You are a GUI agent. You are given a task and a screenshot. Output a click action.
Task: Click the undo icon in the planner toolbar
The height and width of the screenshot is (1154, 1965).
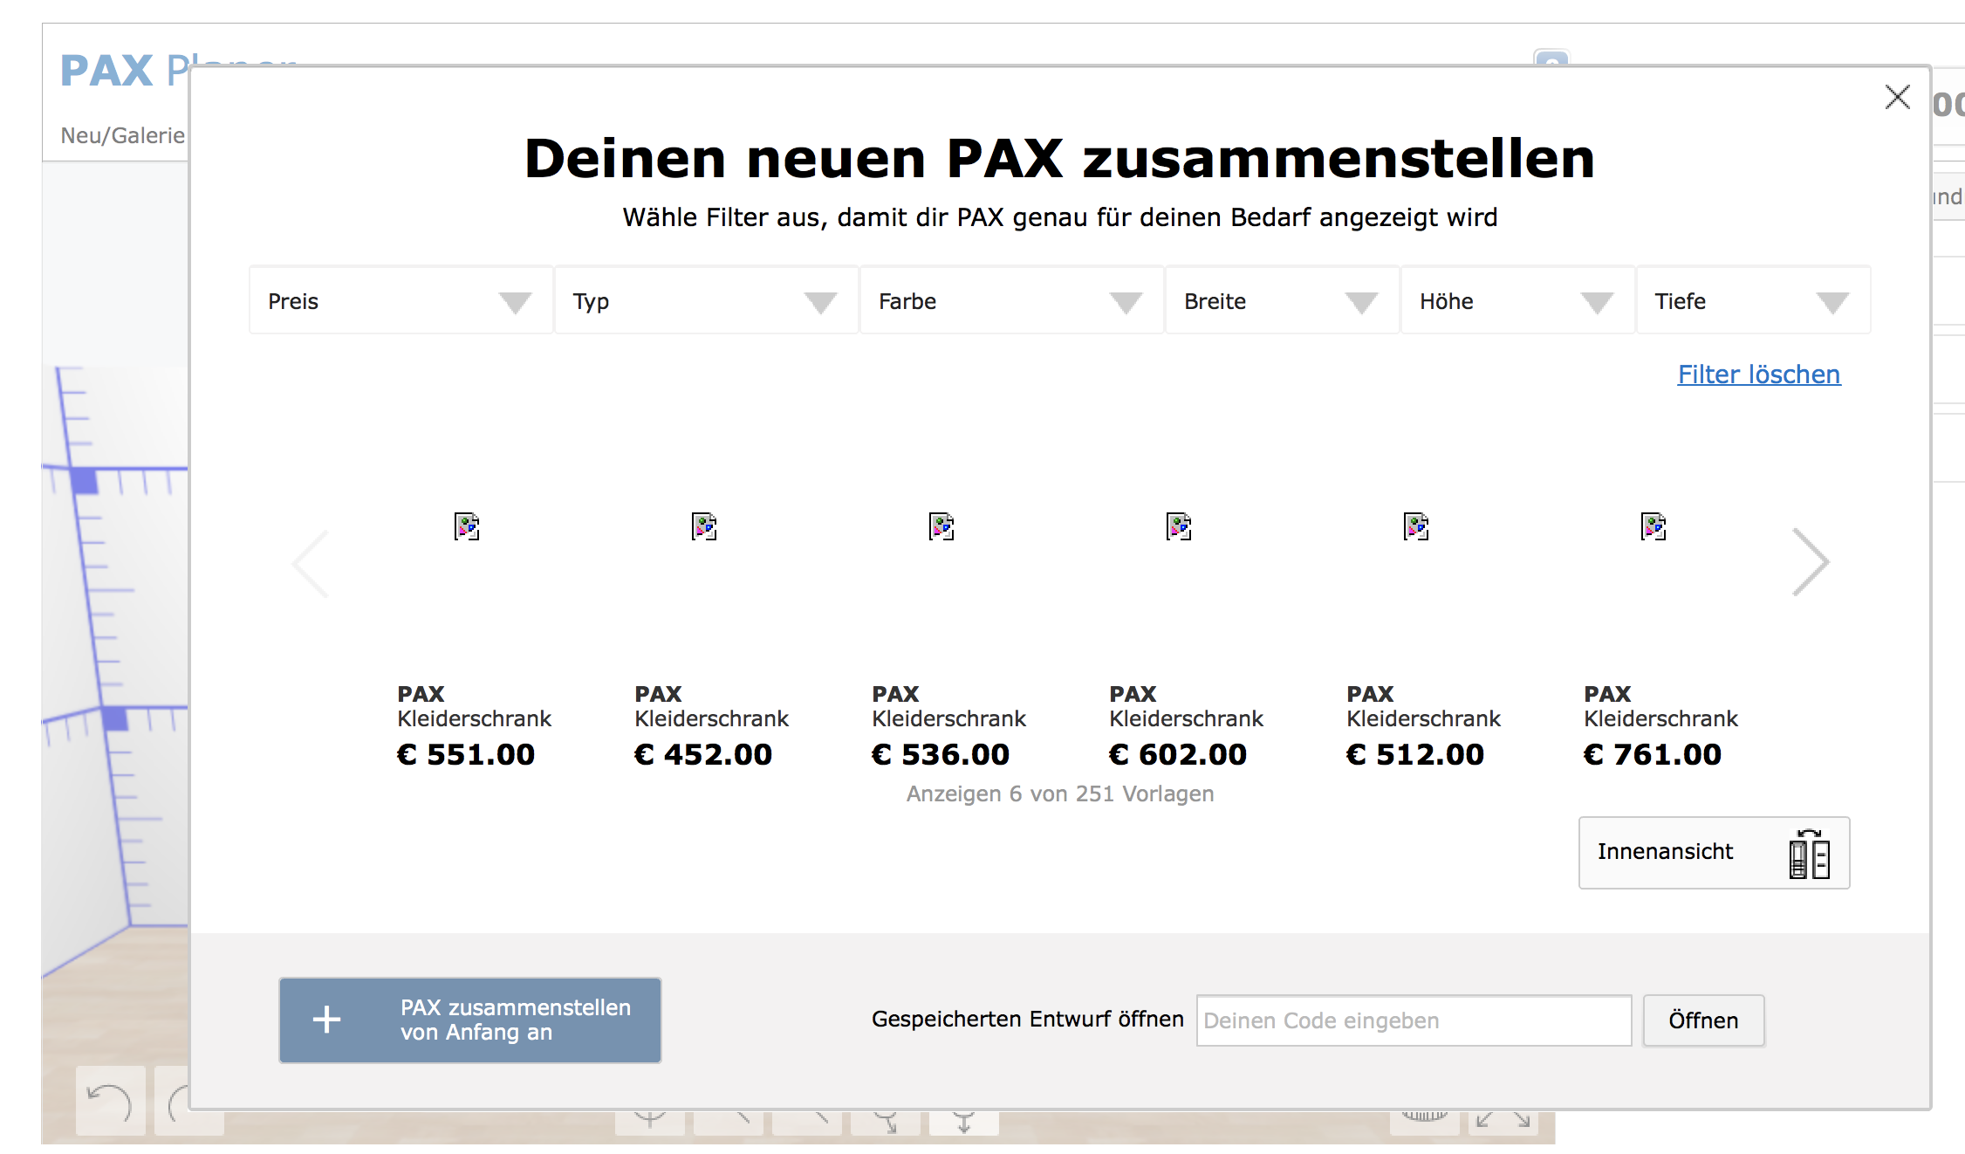point(110,1102)
